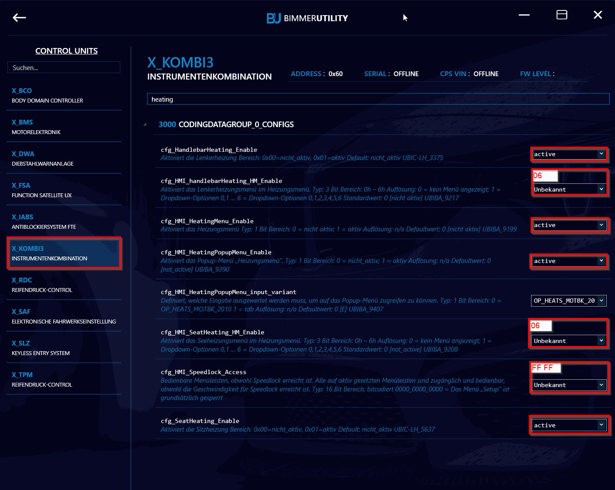The image size is (615, 490).
Task: Open cfg_HandlebarHeating_Enable dropdown
Action: coord(568,154)
